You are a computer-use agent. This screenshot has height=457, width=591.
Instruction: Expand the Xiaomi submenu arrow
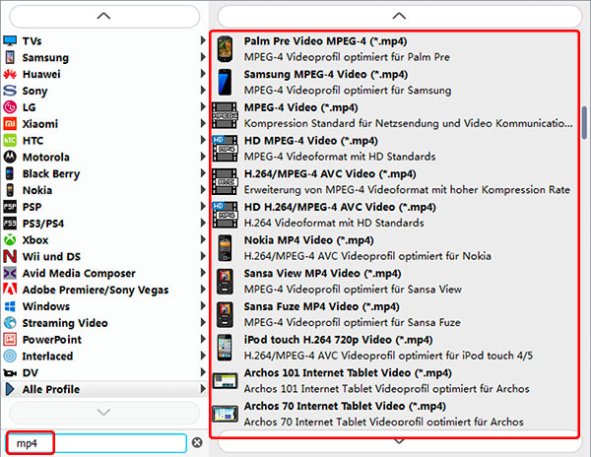coord(203,123)
